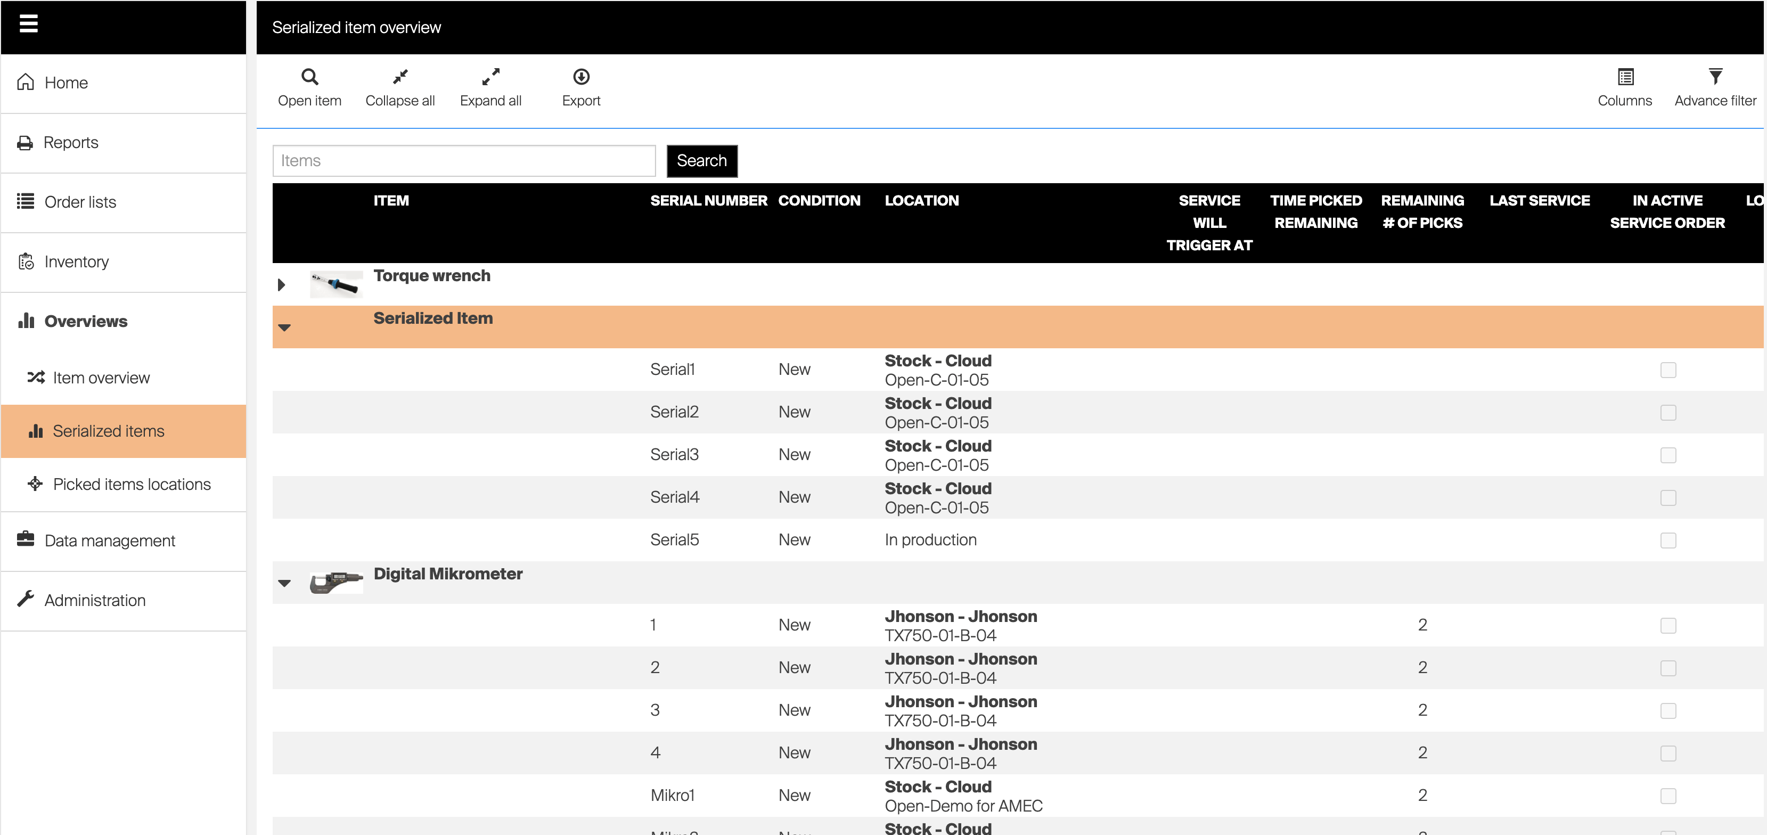Open Item overview in sidebar
This screenshot has height=835, width=1767.
coord(101,378)
